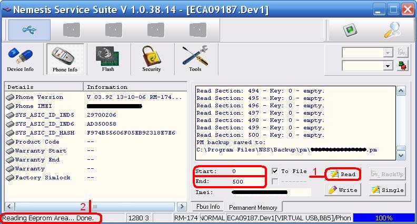
Task: Click the Single button
Action: pyautogui.click(x=388, y=190)
